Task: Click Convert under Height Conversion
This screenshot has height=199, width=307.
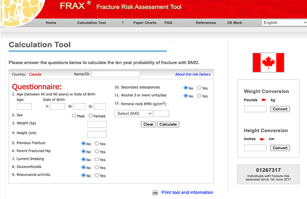Action: click(280, 148)
